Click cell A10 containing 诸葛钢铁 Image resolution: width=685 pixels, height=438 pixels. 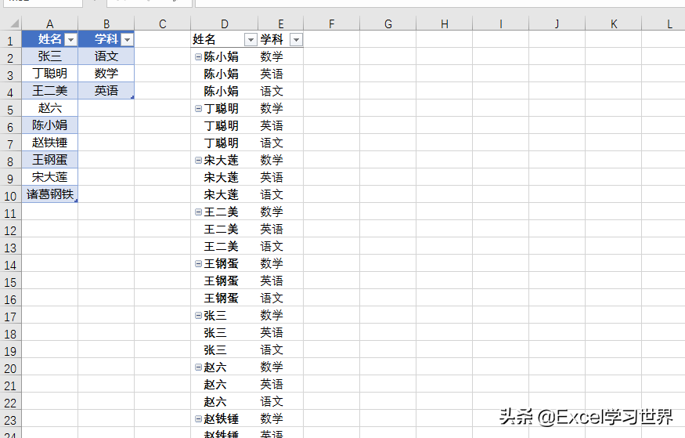50,194
